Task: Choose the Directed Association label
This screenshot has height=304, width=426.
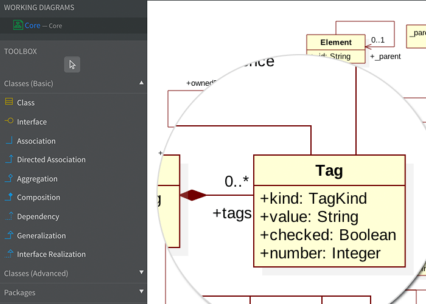Action: pos(51,159)
